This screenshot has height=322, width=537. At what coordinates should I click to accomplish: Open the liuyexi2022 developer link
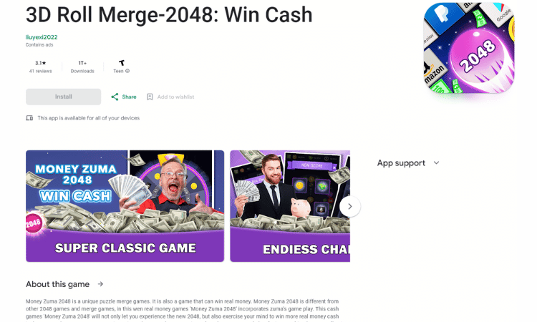[x=42, y=37]
